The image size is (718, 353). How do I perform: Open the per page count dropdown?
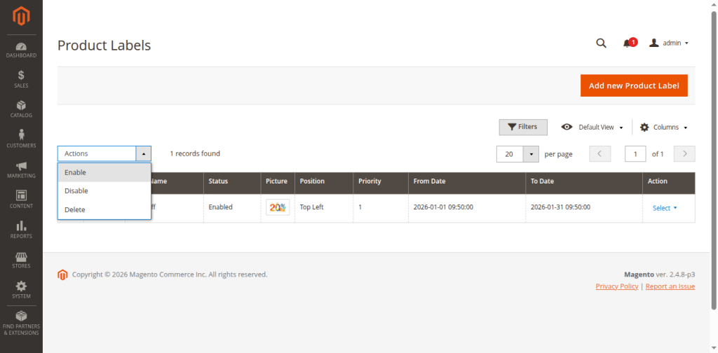click(532, 154)
